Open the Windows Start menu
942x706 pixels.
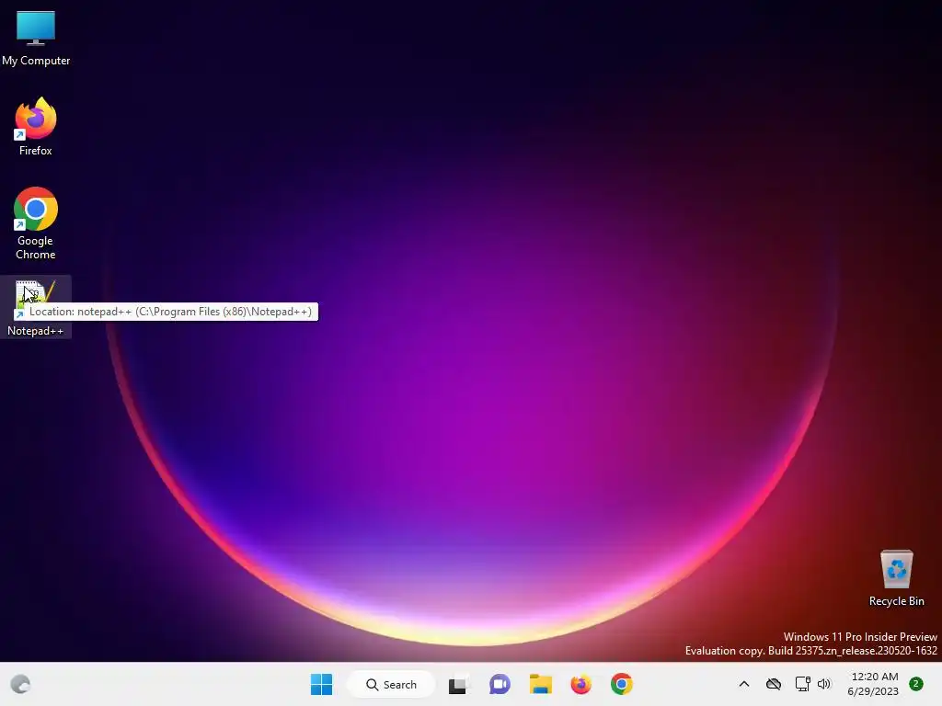click(x=321, y=684)
